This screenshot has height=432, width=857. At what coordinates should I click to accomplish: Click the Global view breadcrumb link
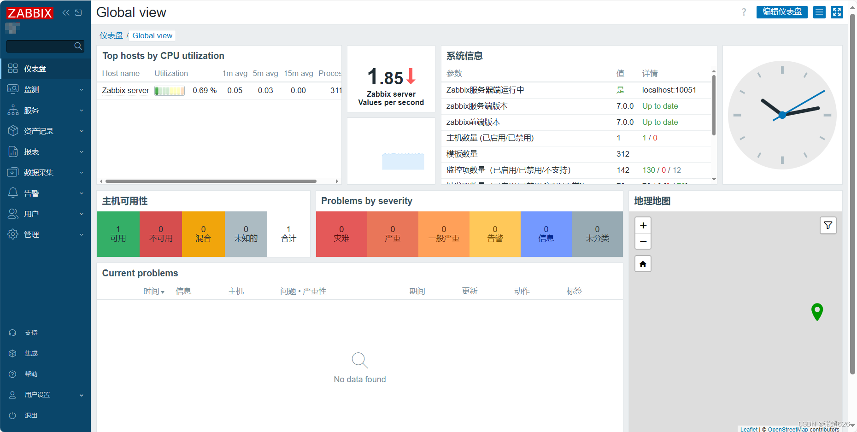click(x=153, y=35)
